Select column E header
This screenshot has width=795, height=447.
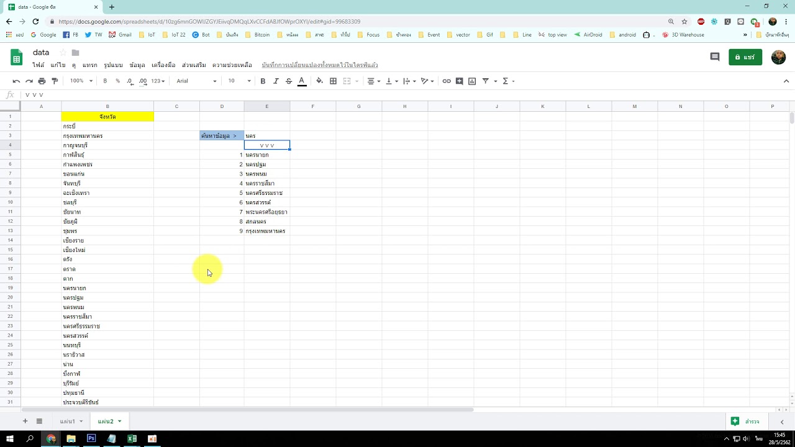tap(267, 107)
